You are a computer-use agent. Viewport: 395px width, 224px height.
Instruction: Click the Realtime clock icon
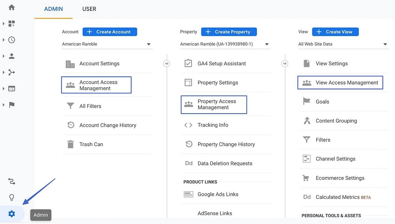coord(12,40)
